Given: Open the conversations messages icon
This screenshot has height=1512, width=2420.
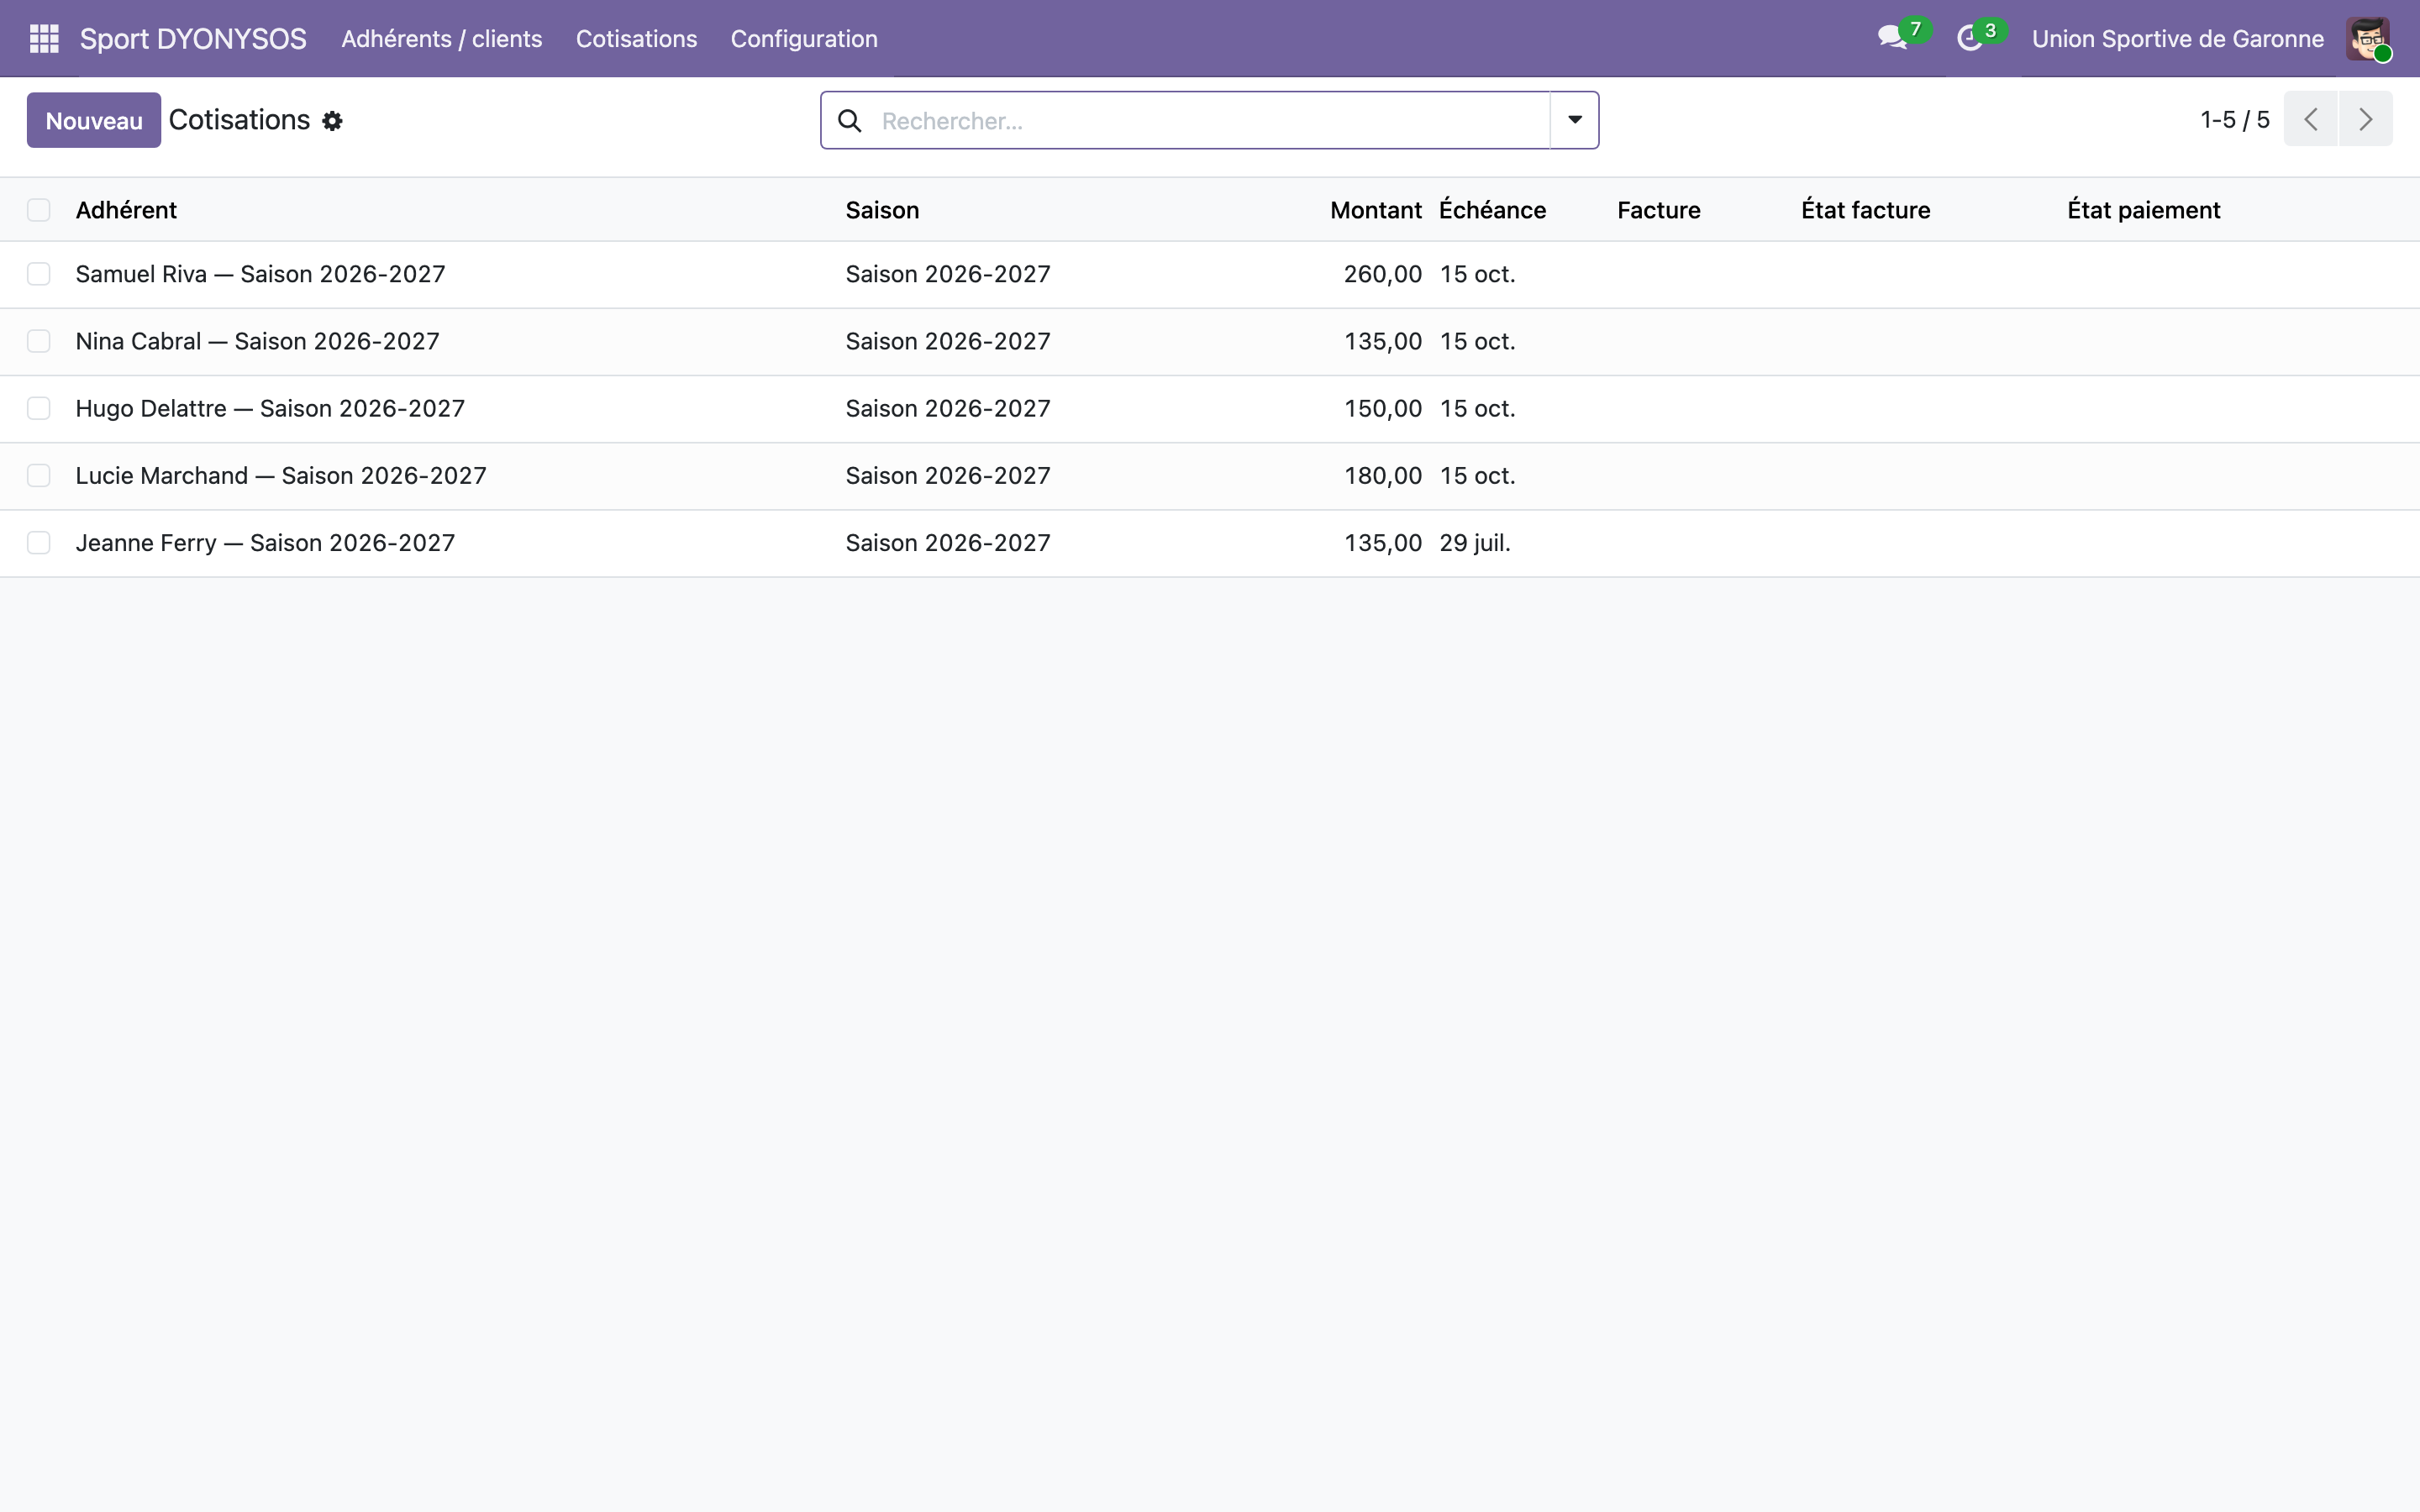Looking at the screenshot, I should [1892, 39].
